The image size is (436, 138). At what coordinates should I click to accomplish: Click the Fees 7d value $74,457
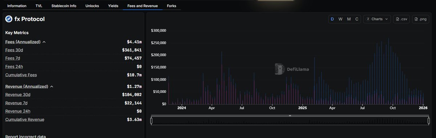133,58
